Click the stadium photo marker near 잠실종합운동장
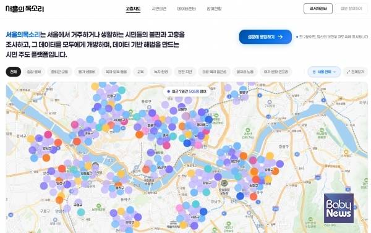This screenshot has width=371, height=233. 224,183
